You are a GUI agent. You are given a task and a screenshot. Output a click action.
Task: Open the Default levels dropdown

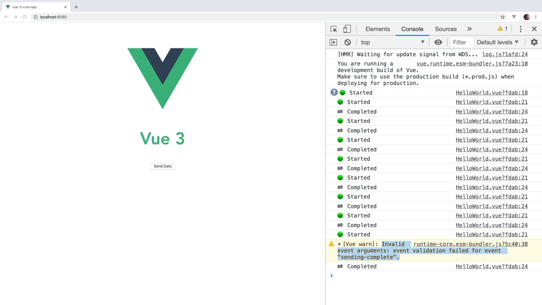coord(498,42)
